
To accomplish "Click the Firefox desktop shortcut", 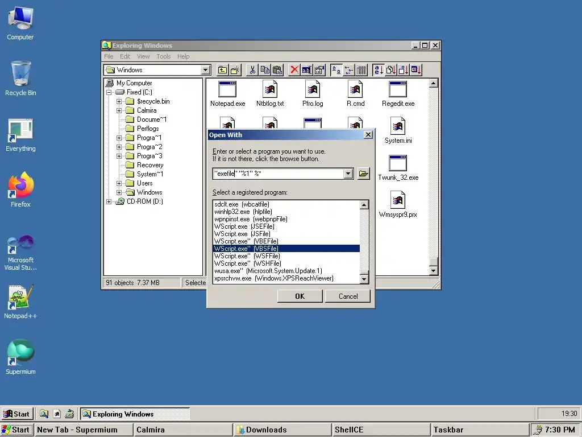I will [20, 189].
